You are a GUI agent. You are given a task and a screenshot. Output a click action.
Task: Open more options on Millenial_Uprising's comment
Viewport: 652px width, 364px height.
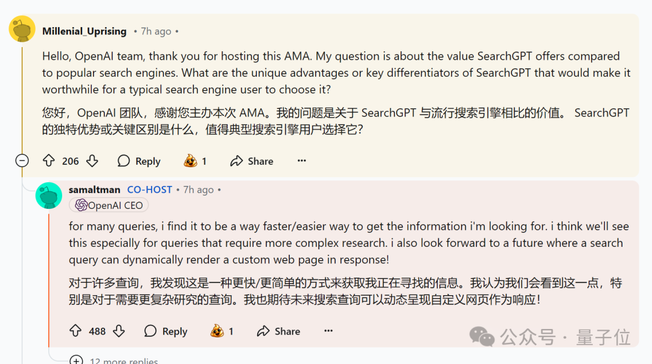click(302, 161)
